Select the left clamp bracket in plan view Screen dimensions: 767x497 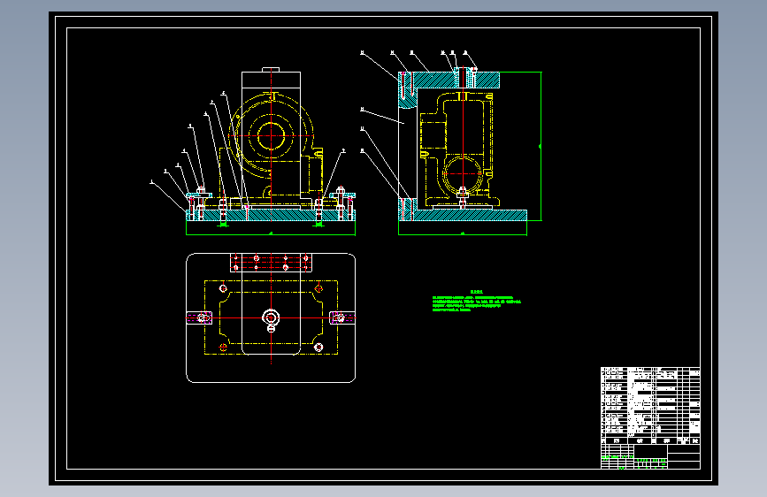coord(199,318)
